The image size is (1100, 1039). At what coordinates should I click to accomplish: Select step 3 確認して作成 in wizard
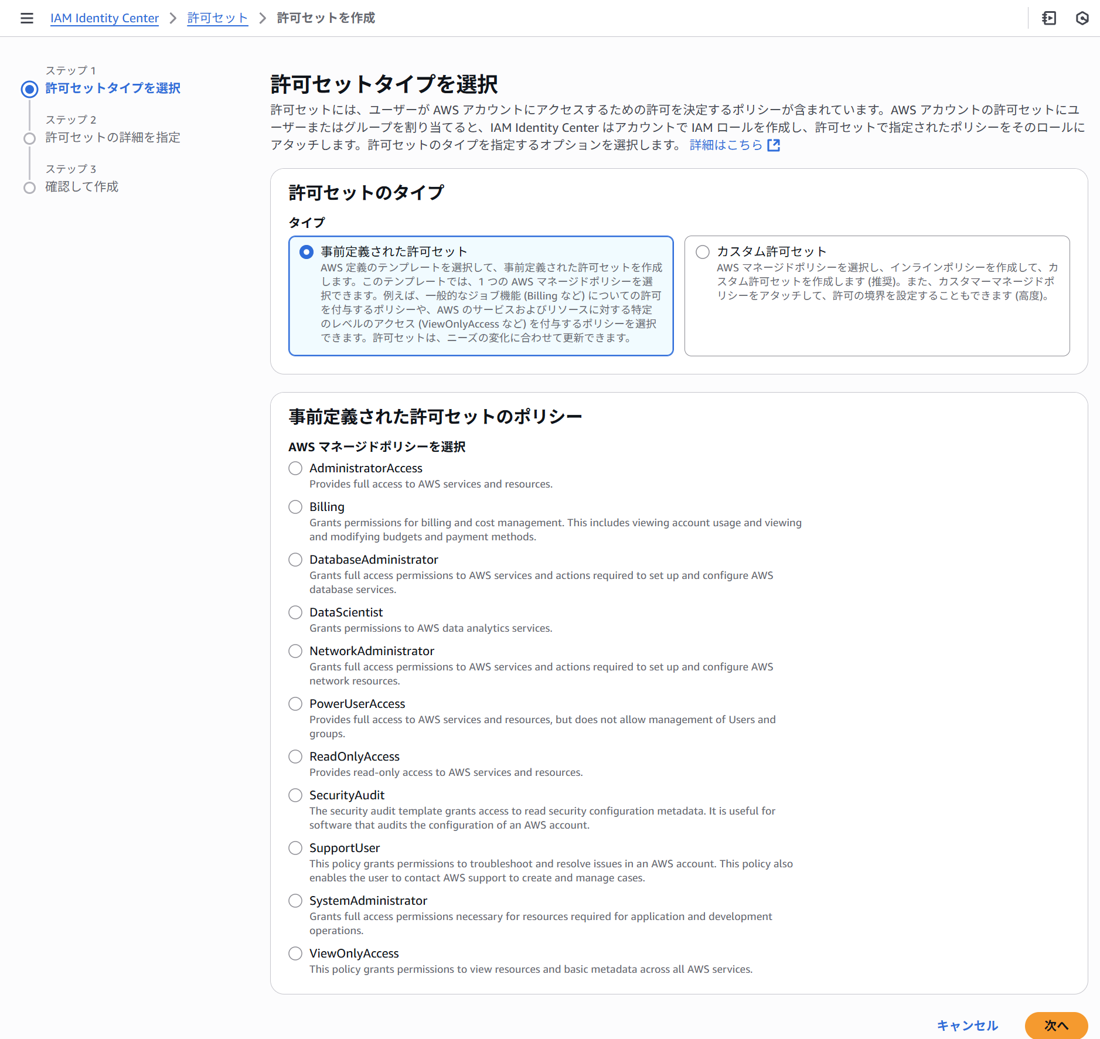(x=82, y=187)
